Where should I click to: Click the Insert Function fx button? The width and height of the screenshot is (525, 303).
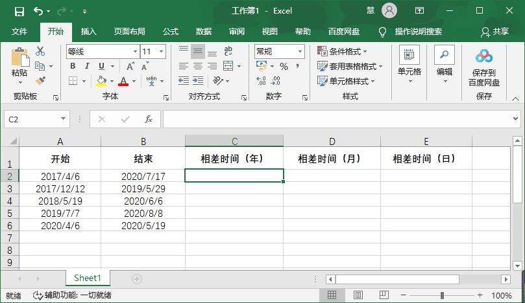coord(149,119)
